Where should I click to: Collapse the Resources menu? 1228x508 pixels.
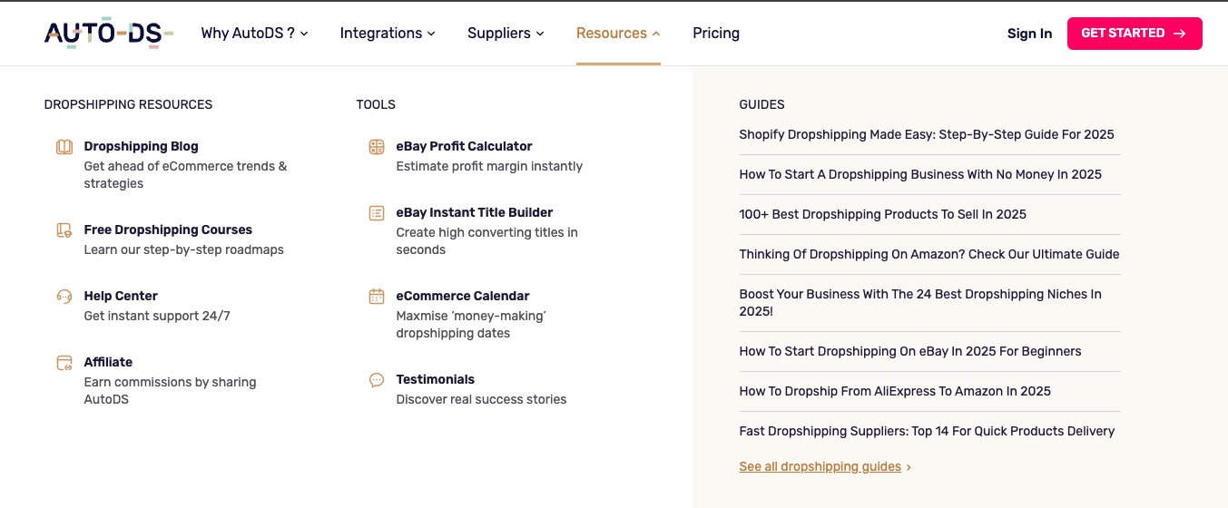pyautogui.click(x=618, y=34)
